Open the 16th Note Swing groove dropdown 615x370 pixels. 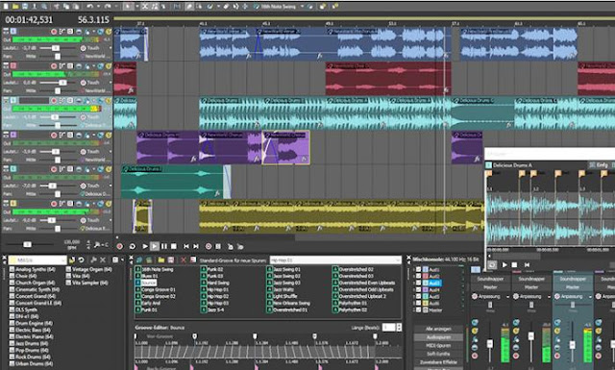point(302,7)
